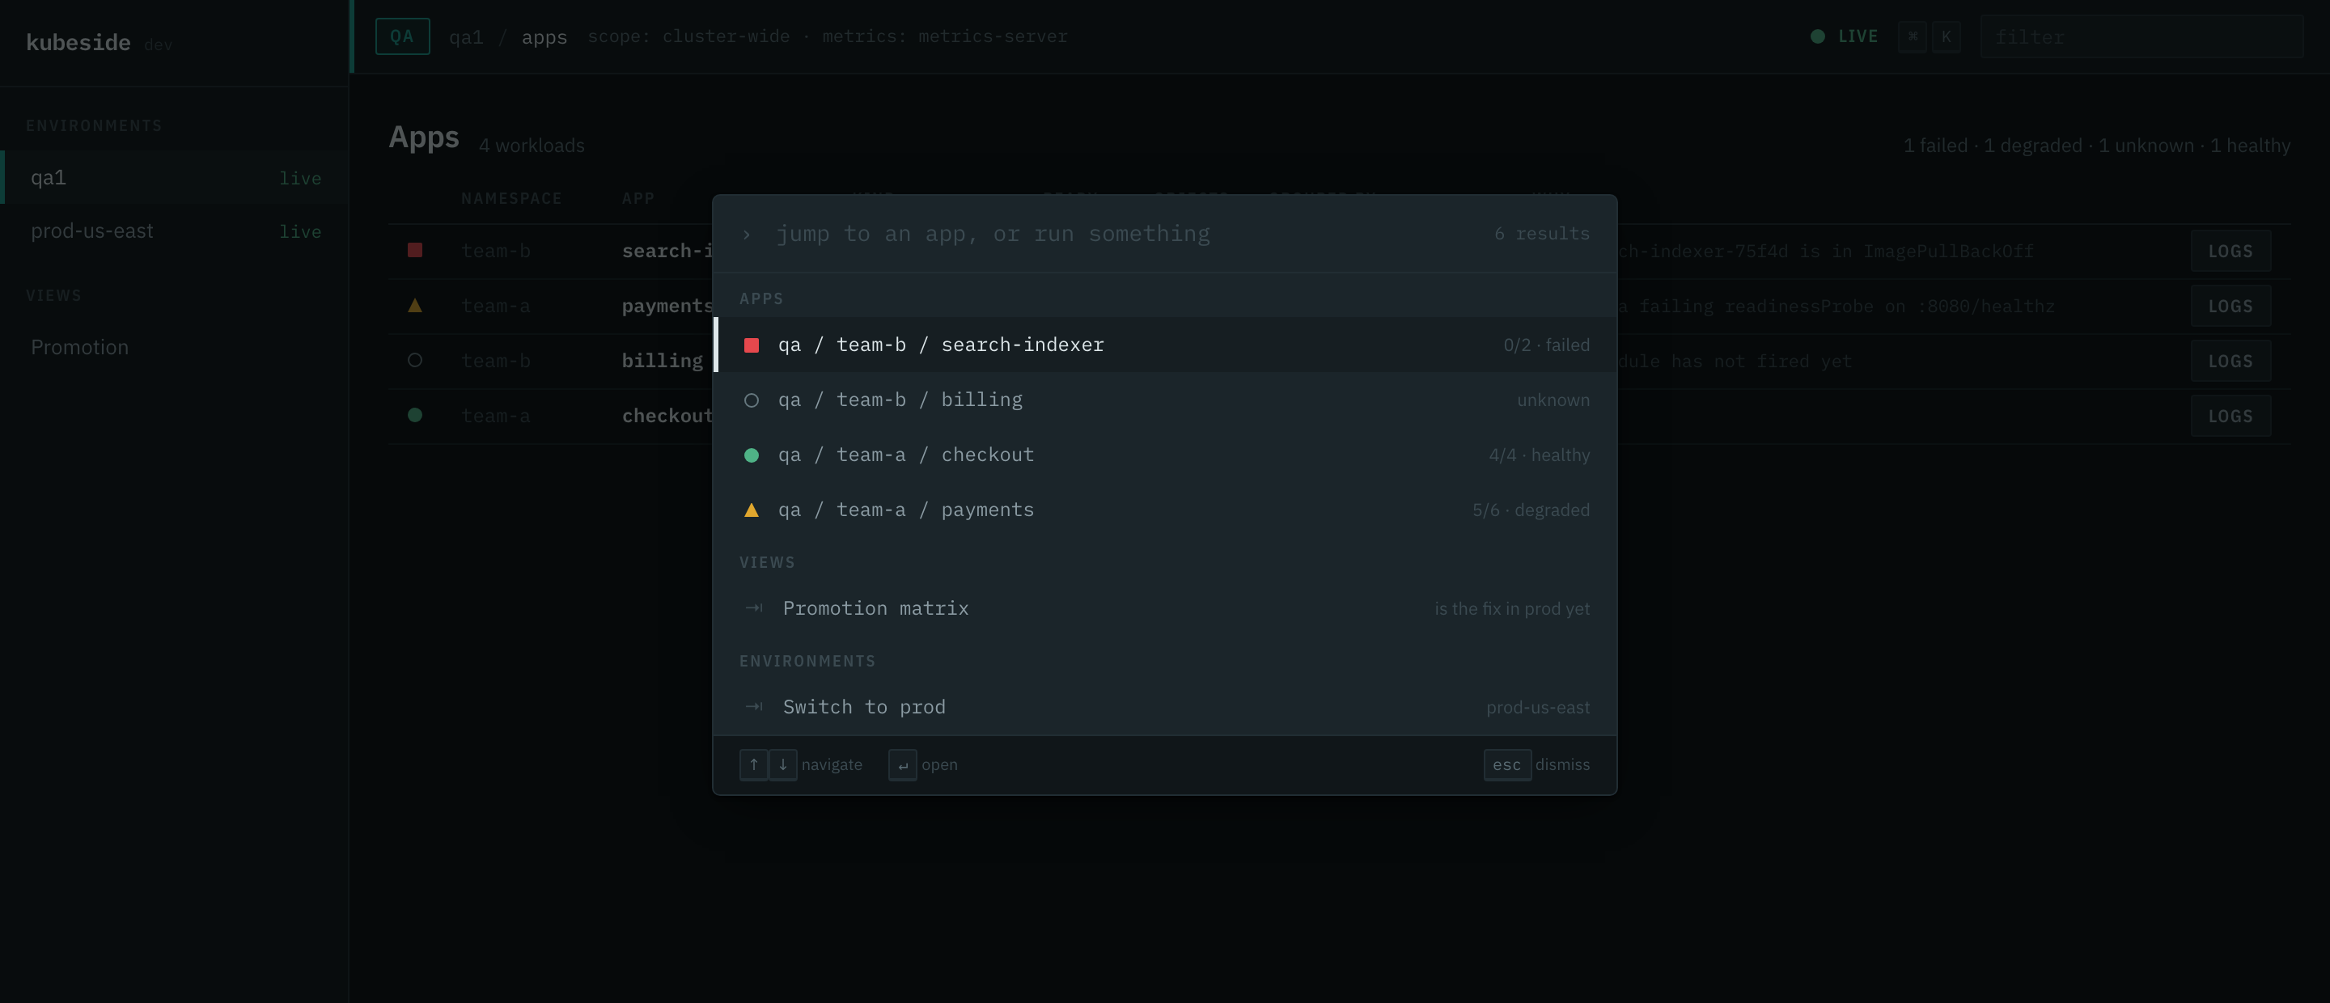Click kubeside logo text

(x=78, y=43)
